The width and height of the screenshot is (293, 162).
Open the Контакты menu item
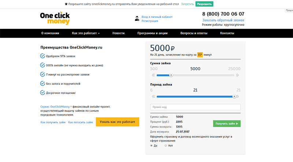tap(227, 33)
